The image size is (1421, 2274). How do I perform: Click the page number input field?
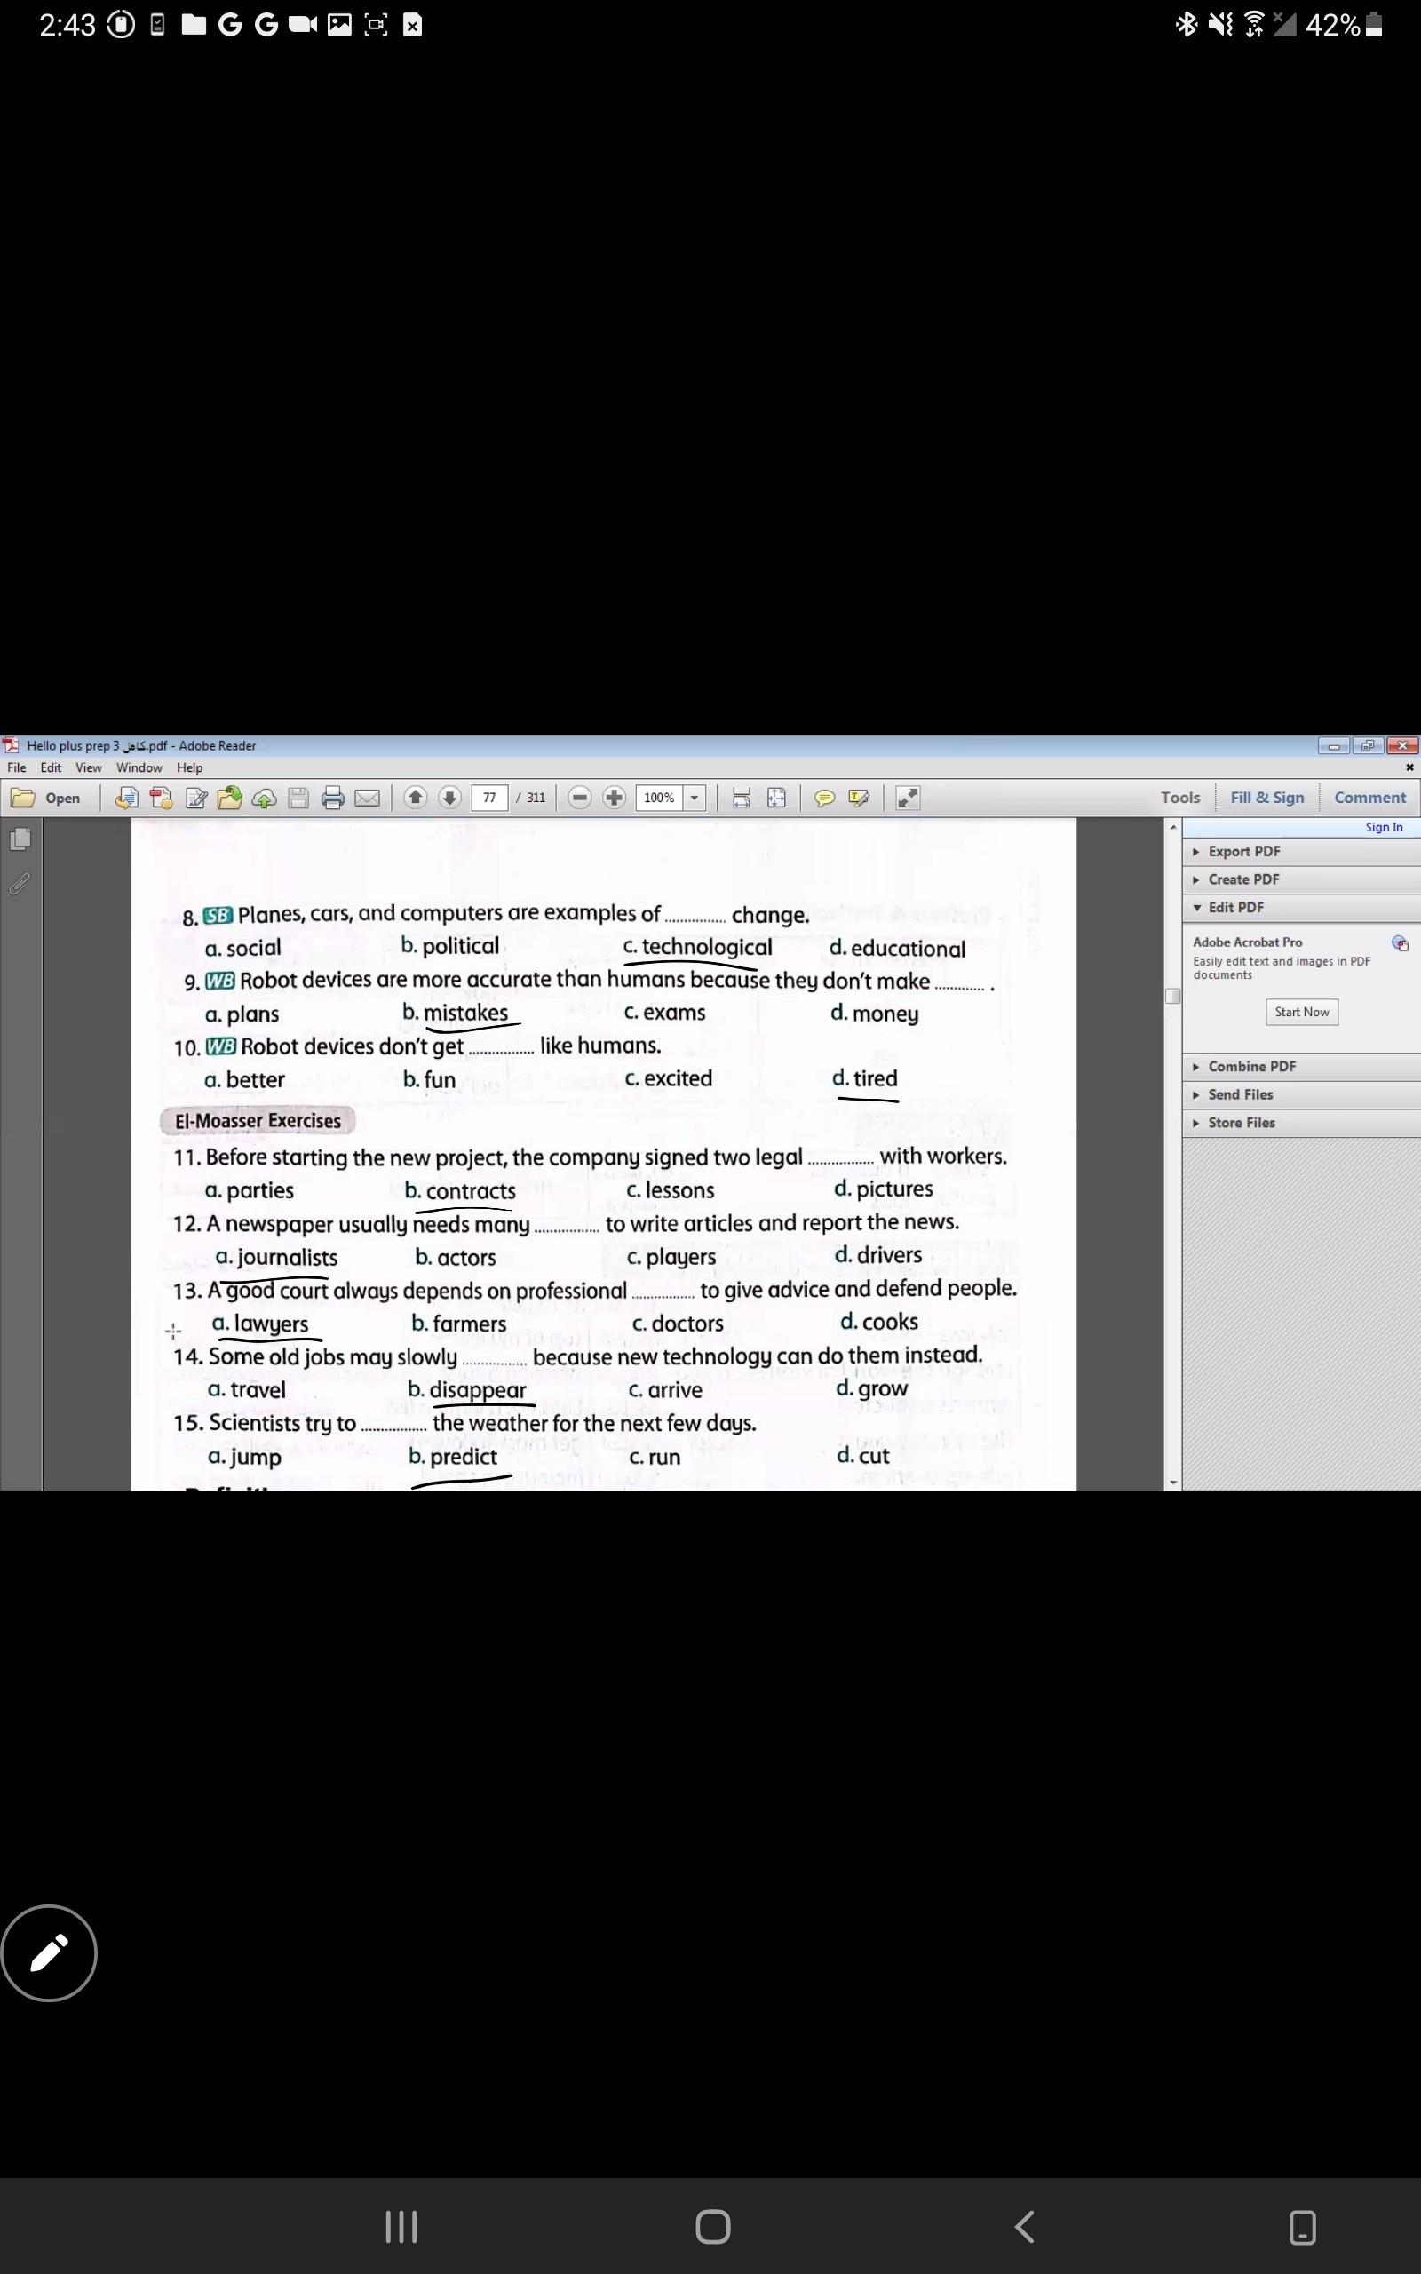[x=488, y=798]
